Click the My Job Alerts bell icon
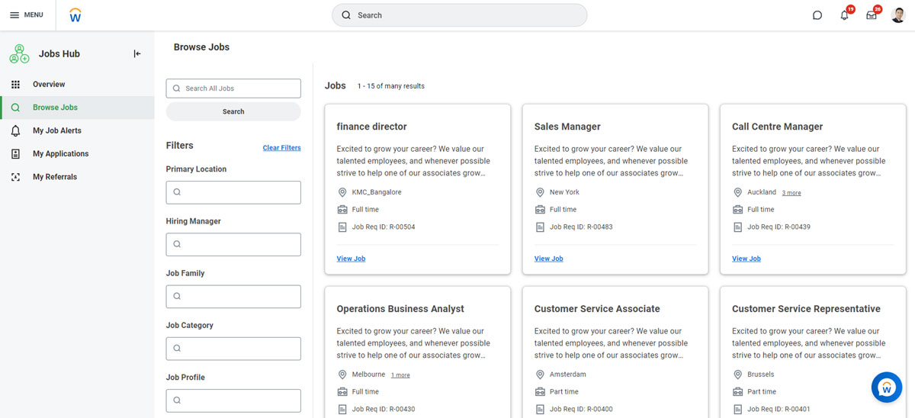The height and width of the screenshot is (418, 915). (15, 130)
